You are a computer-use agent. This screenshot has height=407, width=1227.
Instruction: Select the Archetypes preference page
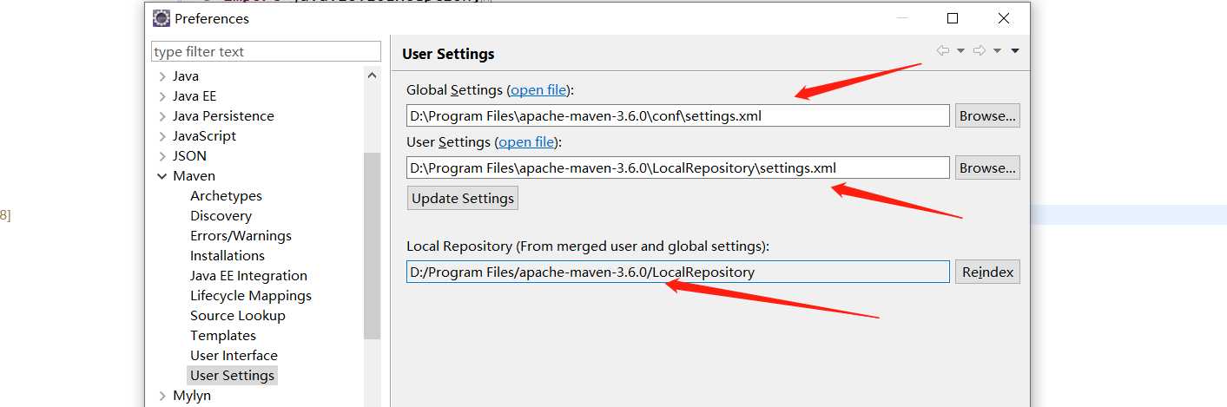(226, 196)
